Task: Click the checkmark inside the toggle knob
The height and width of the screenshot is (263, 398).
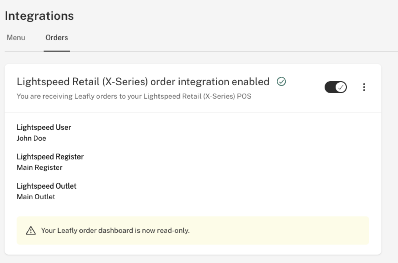Action: pos(341,87)
